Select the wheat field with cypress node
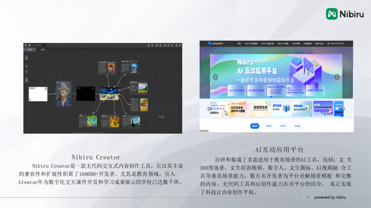Viewport: 371px width, 208px height. click(x=138, y=88)
